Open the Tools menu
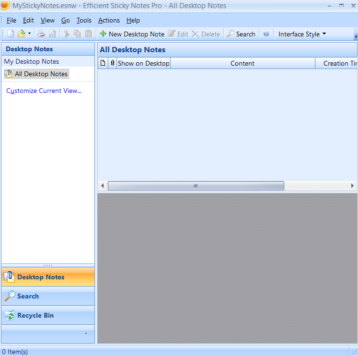This screenshot has width=358, height=356. 84,20
